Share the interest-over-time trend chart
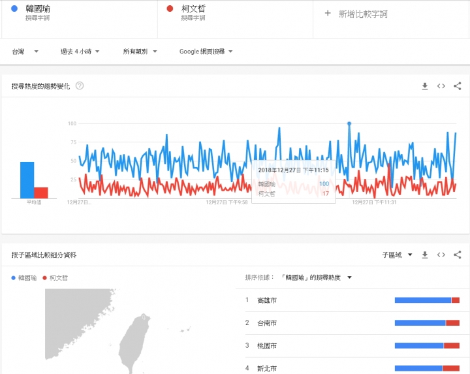The width and height of the screenshot is (470, 374). click(457, 86)
